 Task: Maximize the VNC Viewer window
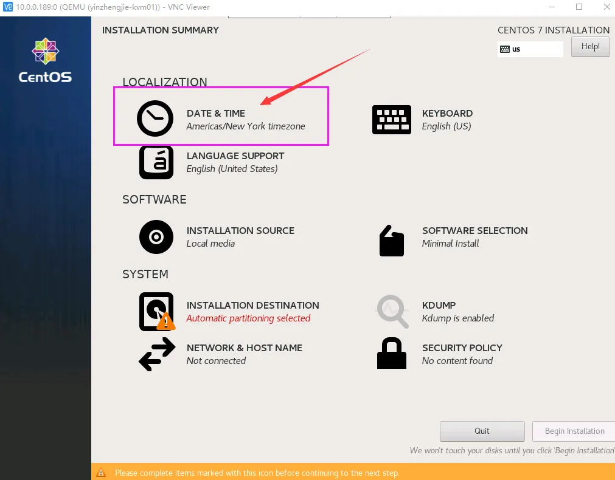(579, 7)
